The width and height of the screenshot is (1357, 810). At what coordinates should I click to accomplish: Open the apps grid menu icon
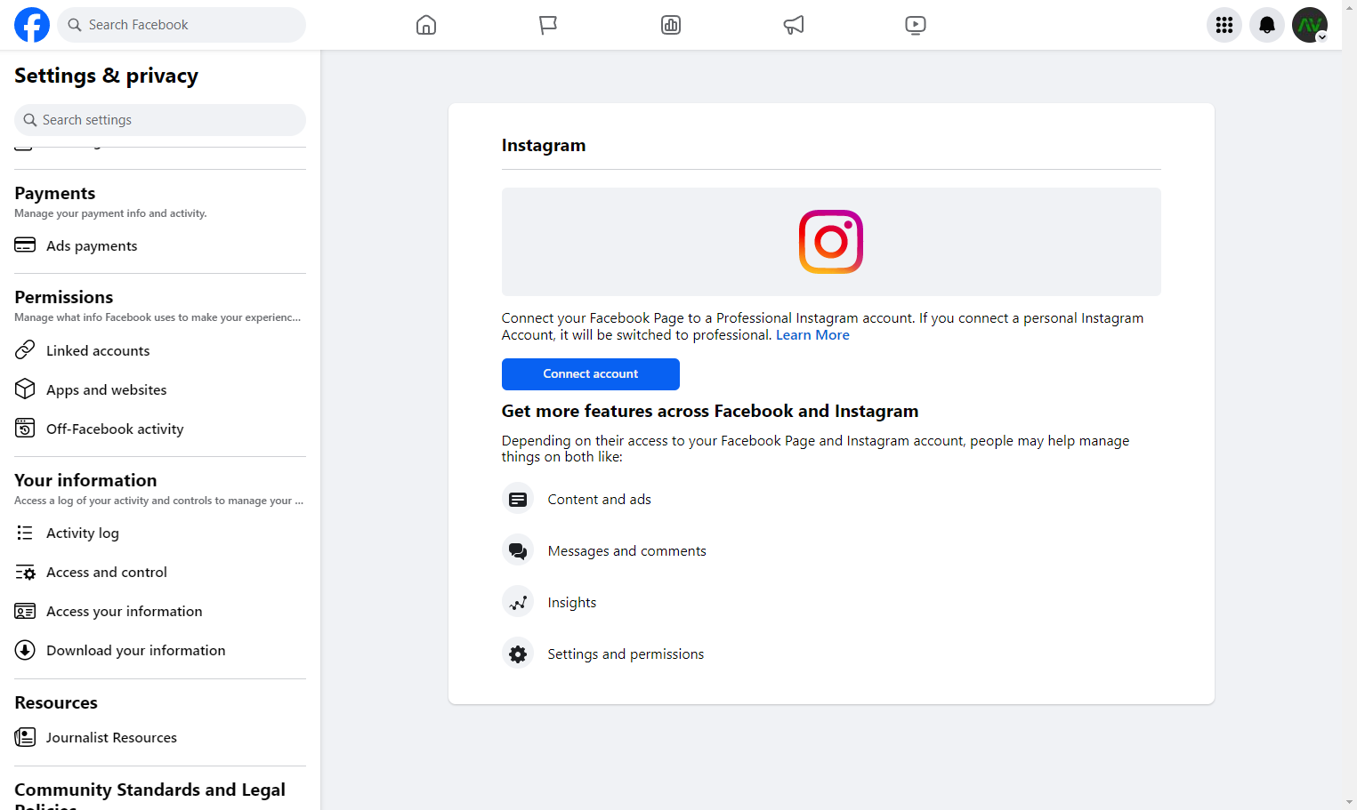point(1224,25)
